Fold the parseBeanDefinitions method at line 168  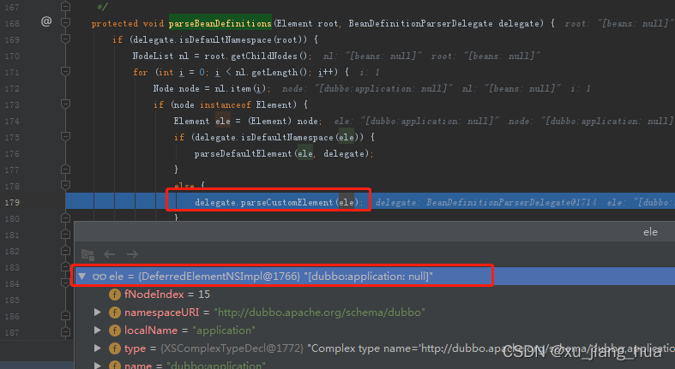tap(65, 23)
